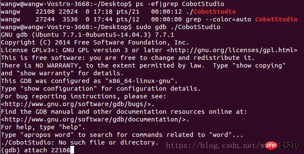
Task: Click the quoted "show warranty" text
Action: pyautogui.click(x=45, y=73)
